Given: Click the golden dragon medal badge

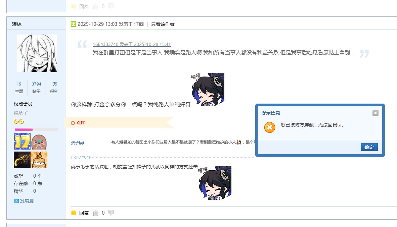Looking at the screenshot, I should (22, 160).
